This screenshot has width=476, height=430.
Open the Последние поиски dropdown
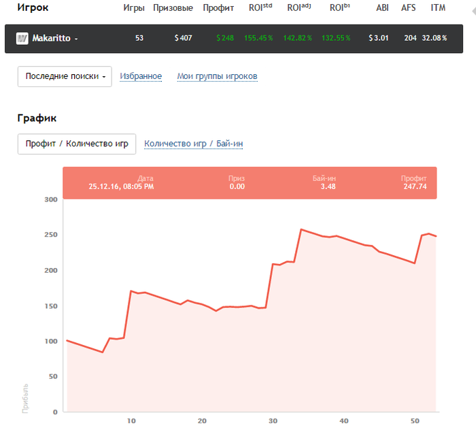click(x=65, y=77)
